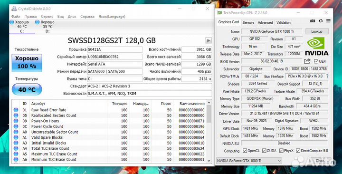
Task: Click the GPU-Z Close button
Action: pyautogui.click(x=320, y=161)
